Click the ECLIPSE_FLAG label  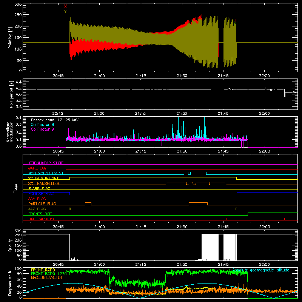41,194
